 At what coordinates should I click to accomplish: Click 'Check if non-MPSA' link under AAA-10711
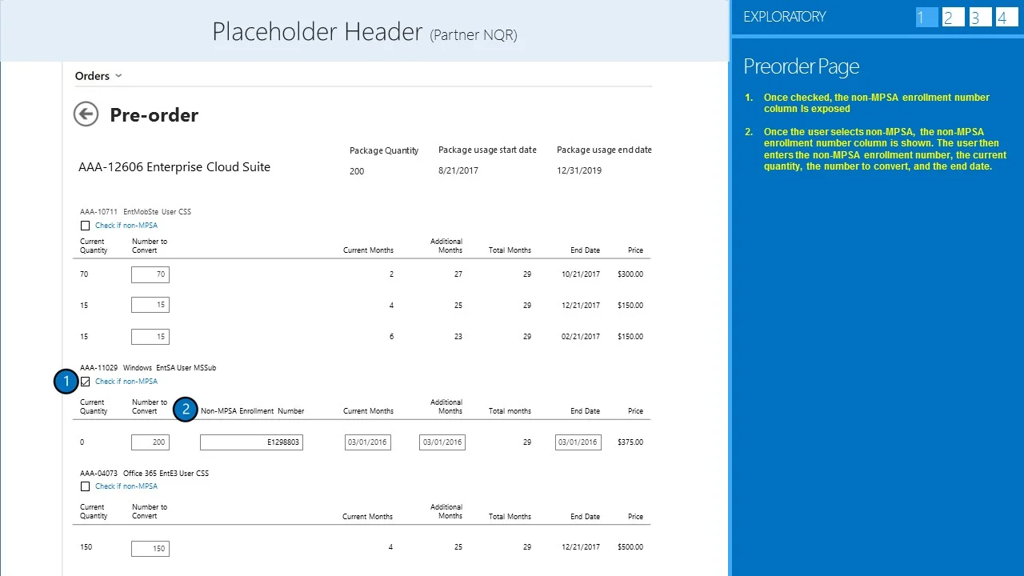pyautogui.click(x=126, y=226)
